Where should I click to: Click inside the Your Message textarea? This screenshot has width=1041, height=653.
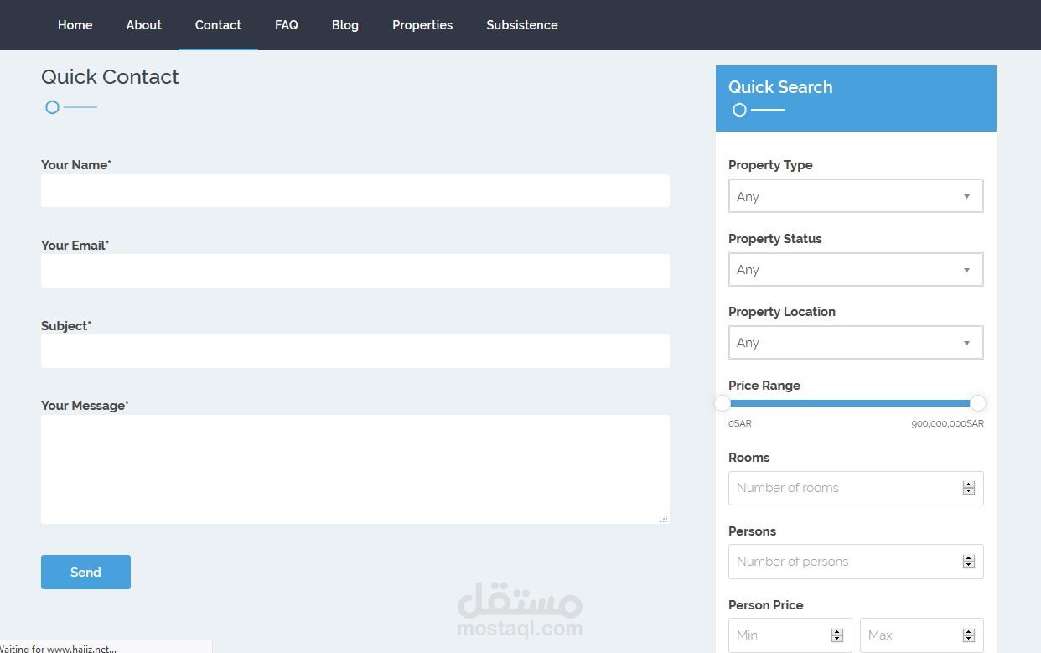pos(355,469)
